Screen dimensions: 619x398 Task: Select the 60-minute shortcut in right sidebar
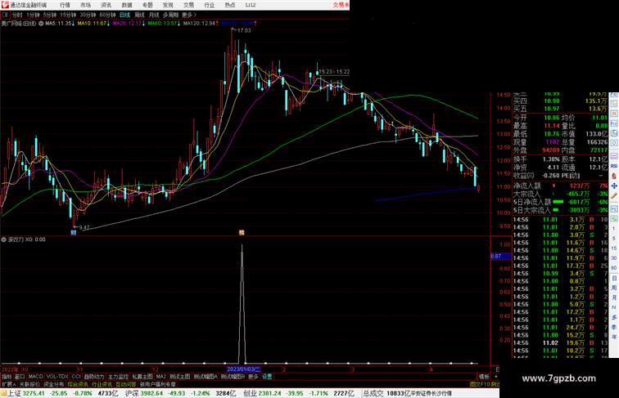tap(614, 268)
